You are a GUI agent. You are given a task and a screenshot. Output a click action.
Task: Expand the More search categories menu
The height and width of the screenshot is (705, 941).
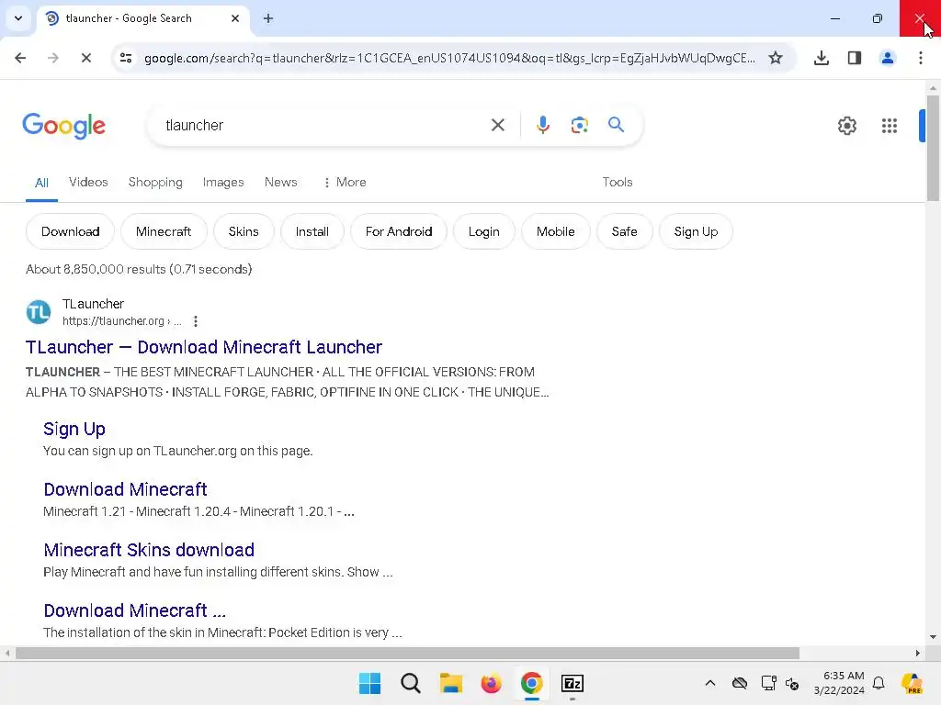pos(345,183)
